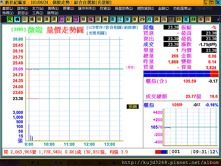Image resolution: width=221 pixels, height=166 pixels.
Task: Click the dimmed 港 toolbar icon
Action: (171, 19)
